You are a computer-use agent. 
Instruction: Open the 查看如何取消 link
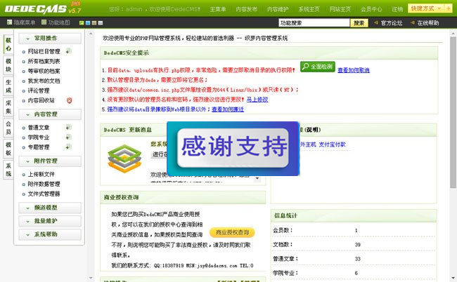pyautogui.click(x=354, y=70)
